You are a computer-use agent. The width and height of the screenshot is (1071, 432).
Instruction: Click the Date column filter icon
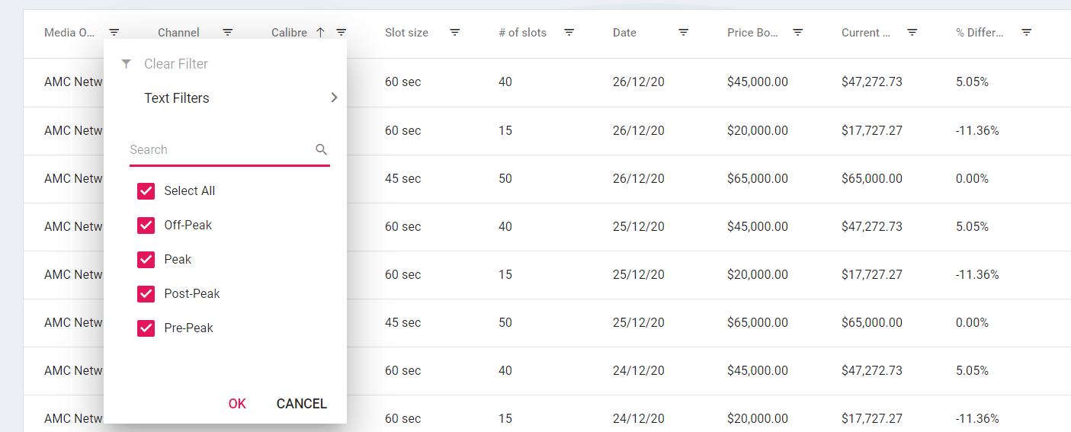point(684,33)
